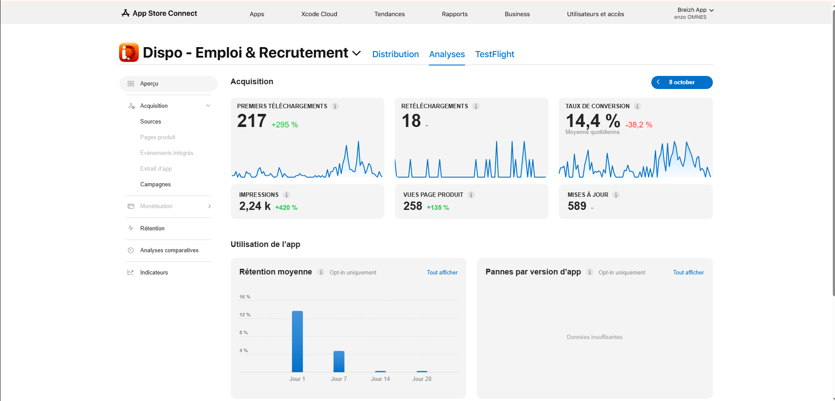Collapse the Acquisition sidebar section
Viewport: 835px width, 401px height.
pyautogui.click(x=209, y=106)
